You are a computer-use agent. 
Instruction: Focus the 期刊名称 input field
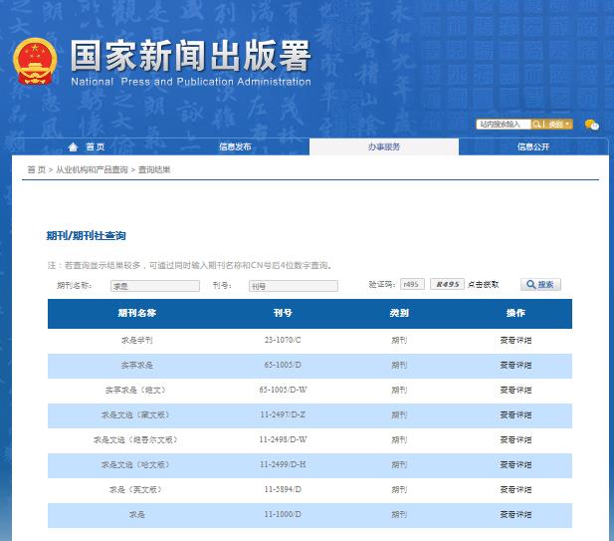(x=155, y=286)
